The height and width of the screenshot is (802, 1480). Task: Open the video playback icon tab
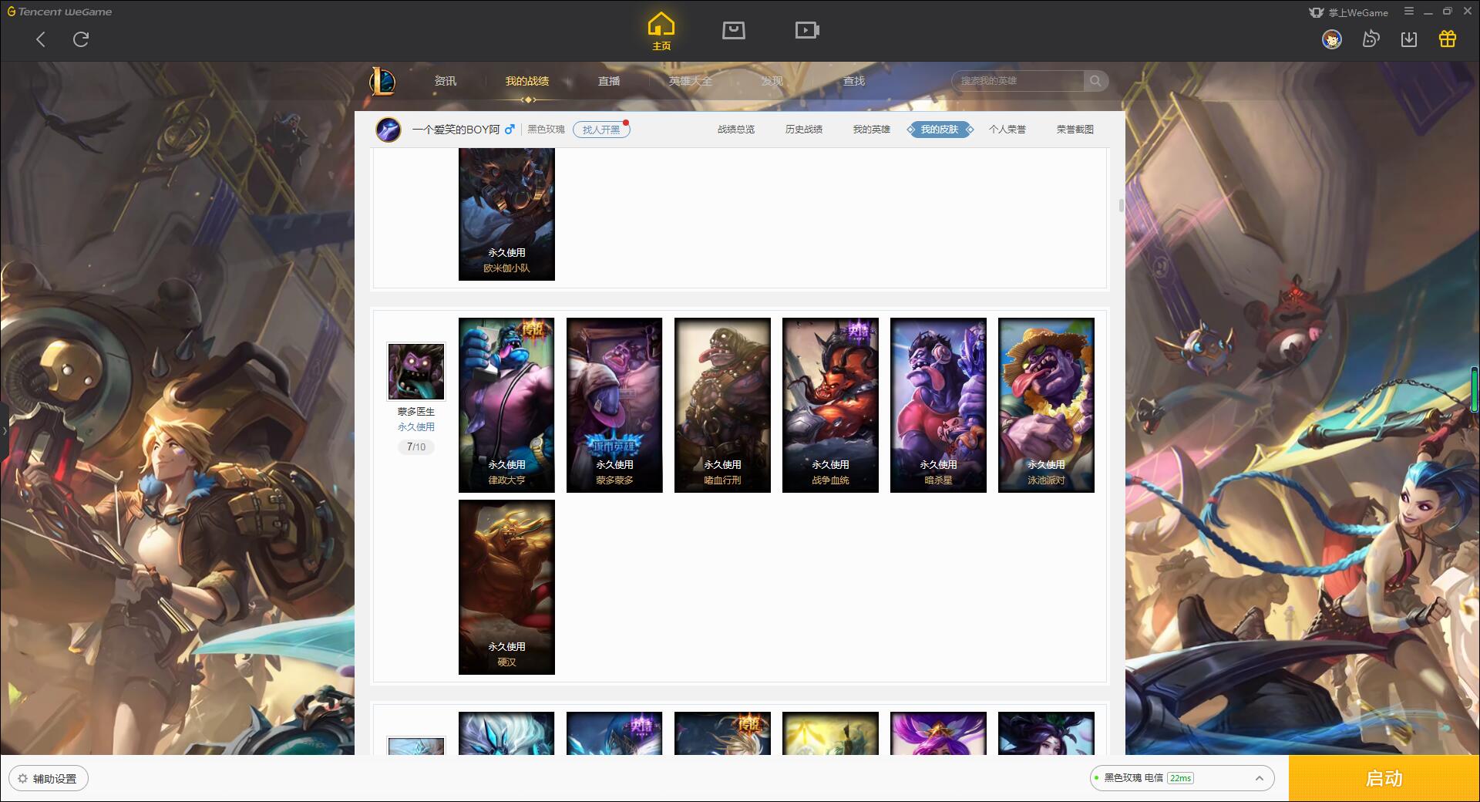807,31
